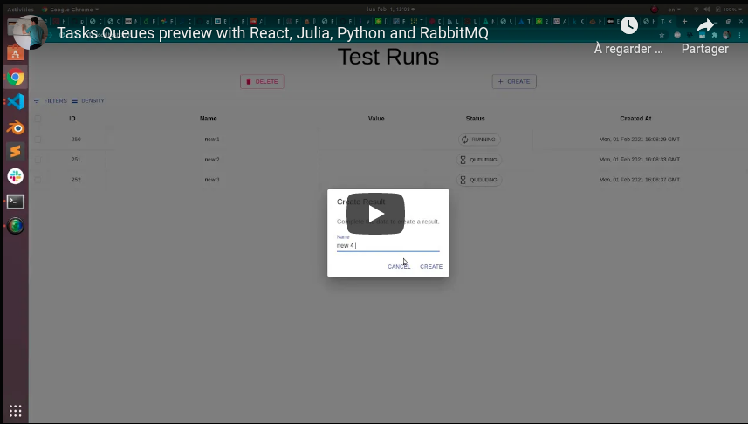Select the 'new 2' name cell
The height and width of the screenshot is (424, 748).
[x=212, y=160]
